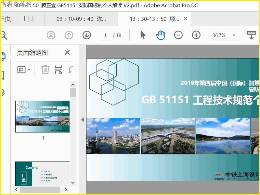Viewport: 260px width, 195px height.
Task: Switch to the 13:30-13:50 document tab
Action: pos(154,19)
